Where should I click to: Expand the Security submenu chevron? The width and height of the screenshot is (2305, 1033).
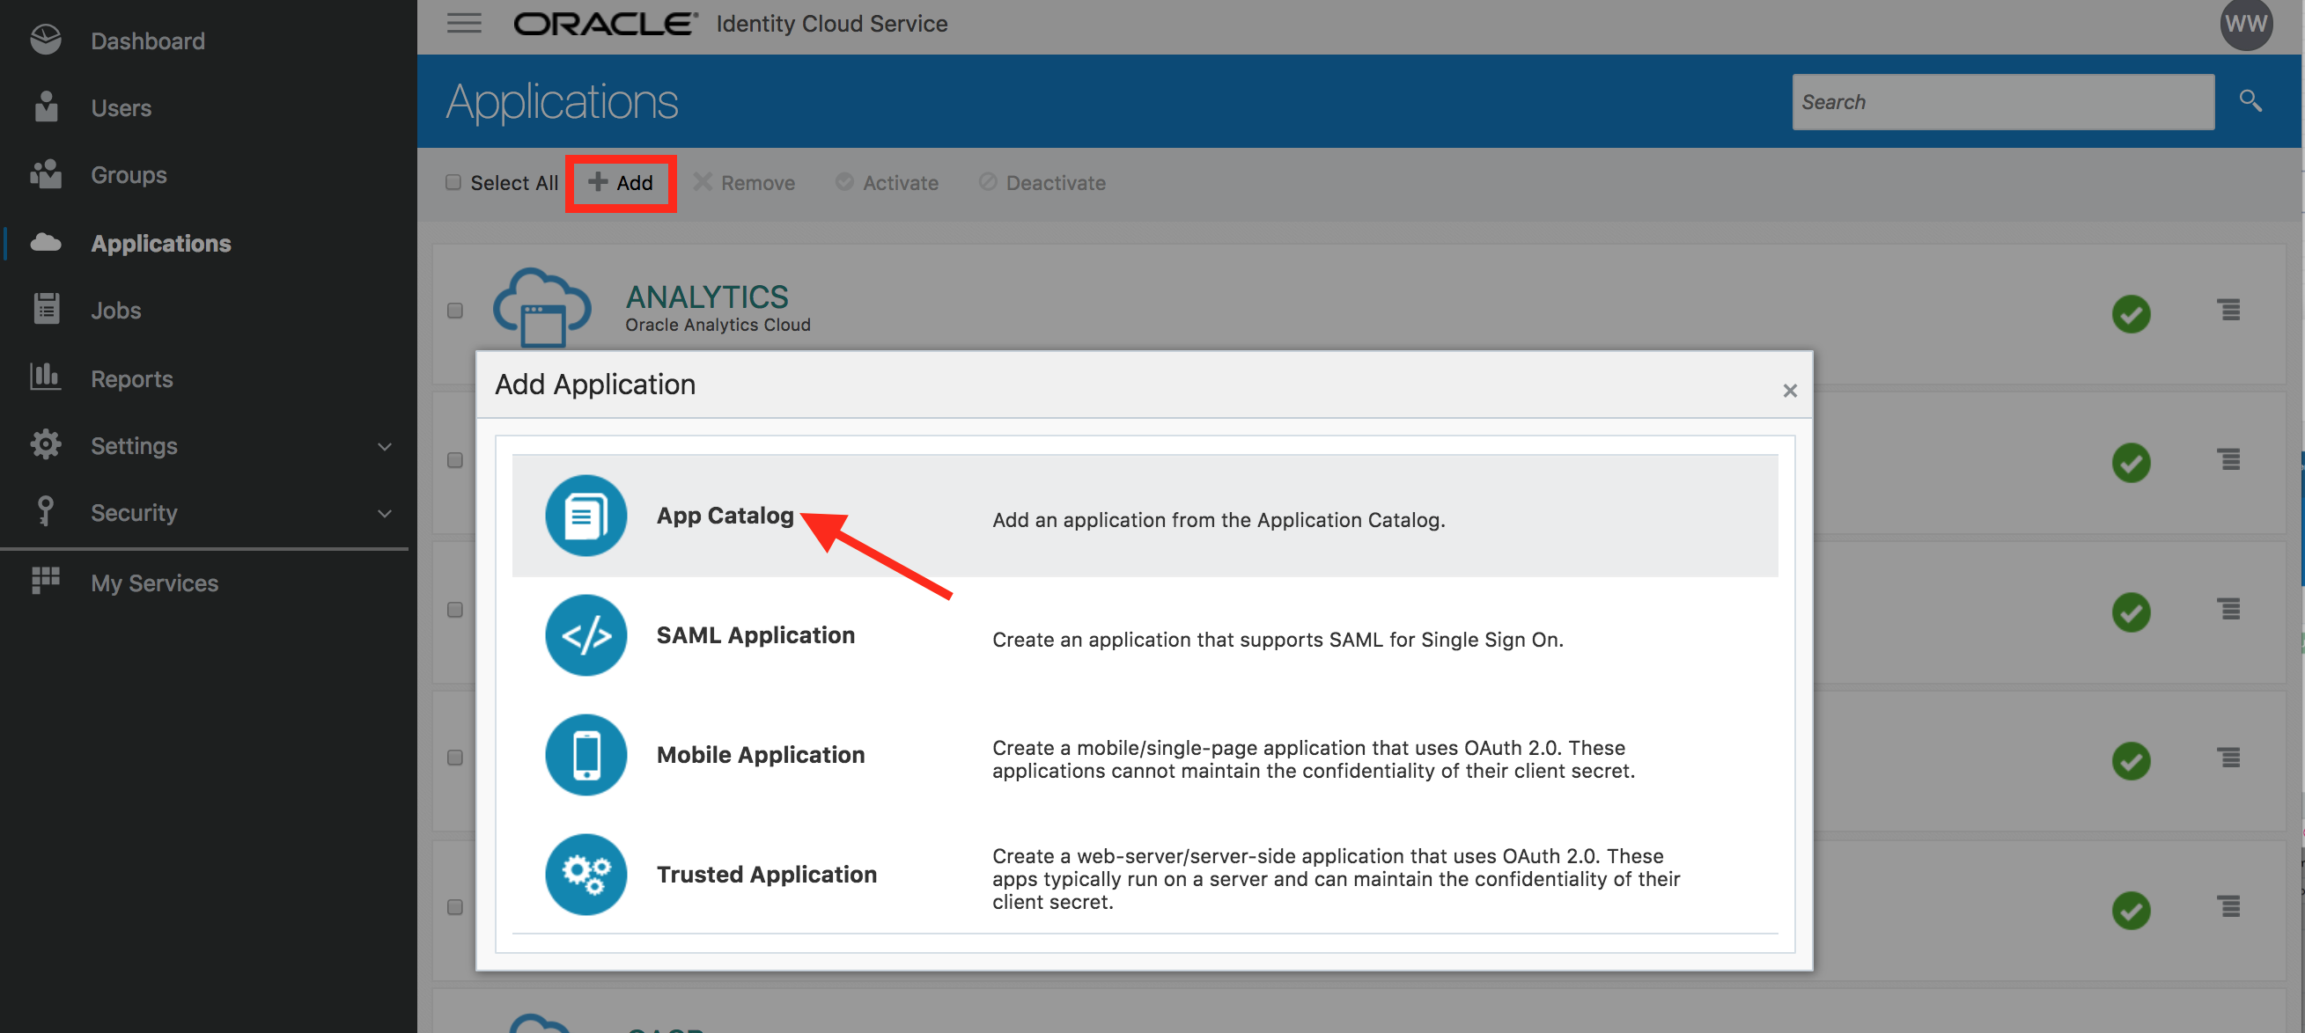[385, 513]
